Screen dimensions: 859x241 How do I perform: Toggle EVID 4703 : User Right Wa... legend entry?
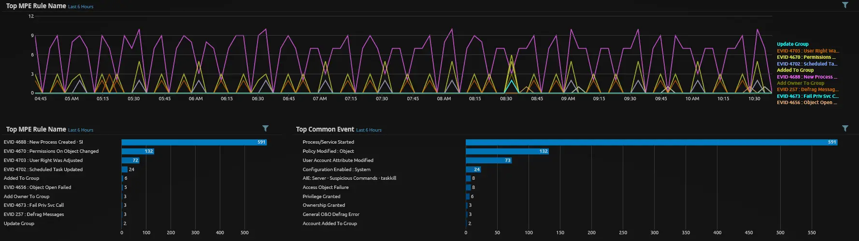coord(808,51)
